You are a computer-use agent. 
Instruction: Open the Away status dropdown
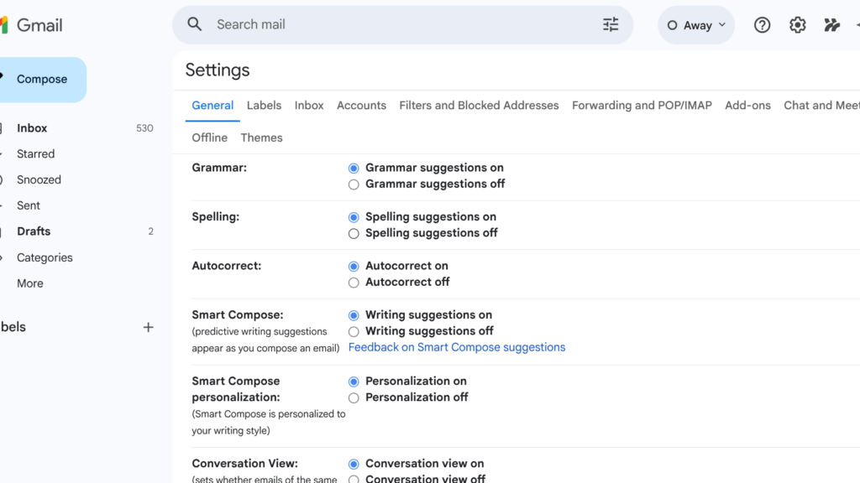point(696,25)
